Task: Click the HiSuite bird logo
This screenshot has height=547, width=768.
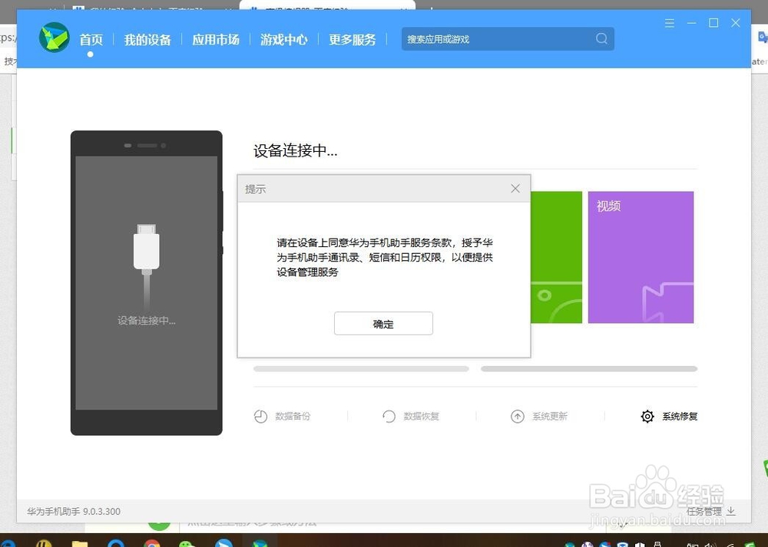Action: point(55,38)
